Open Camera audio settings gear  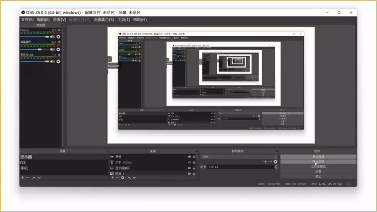coord(58,37)
